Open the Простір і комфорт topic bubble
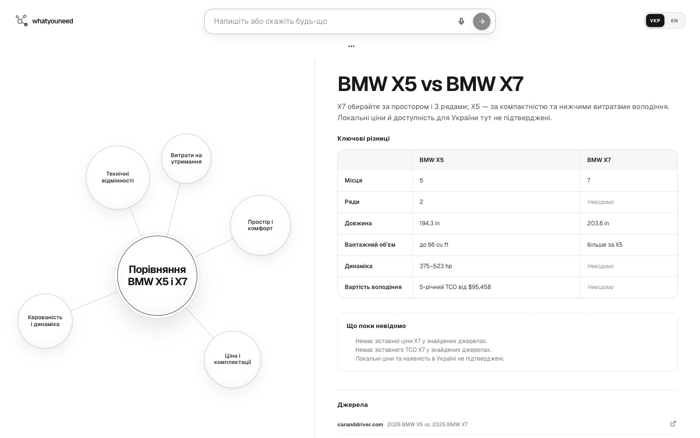Screen dimensions: 700x438 (x=261, y=225)
